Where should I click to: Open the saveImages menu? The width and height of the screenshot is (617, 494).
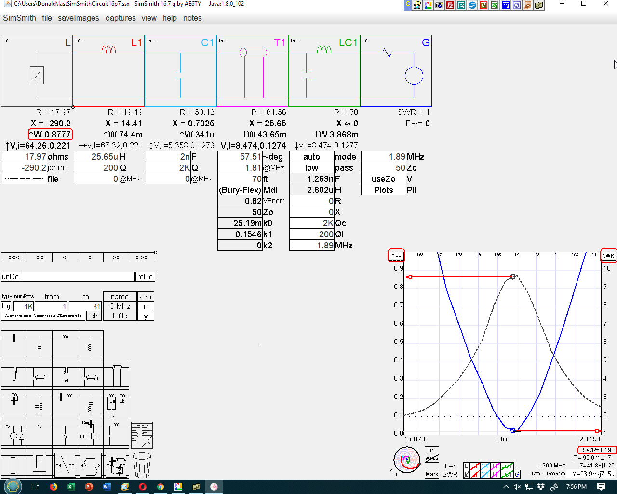pos(78,18)
